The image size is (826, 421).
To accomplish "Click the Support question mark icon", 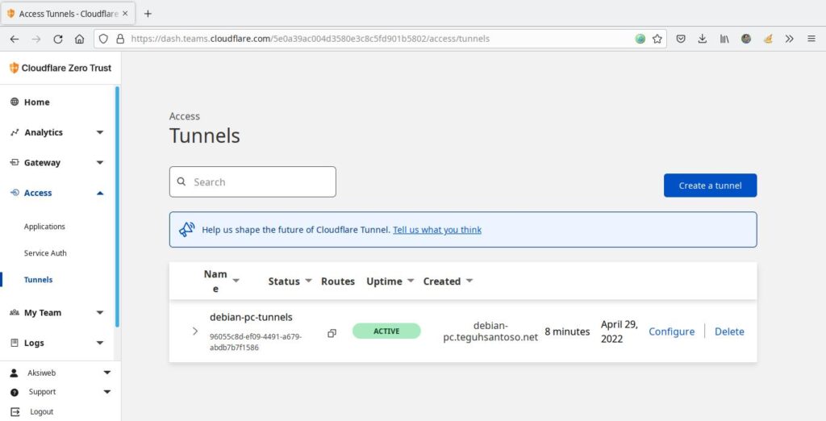I will [x=15, y=392].
